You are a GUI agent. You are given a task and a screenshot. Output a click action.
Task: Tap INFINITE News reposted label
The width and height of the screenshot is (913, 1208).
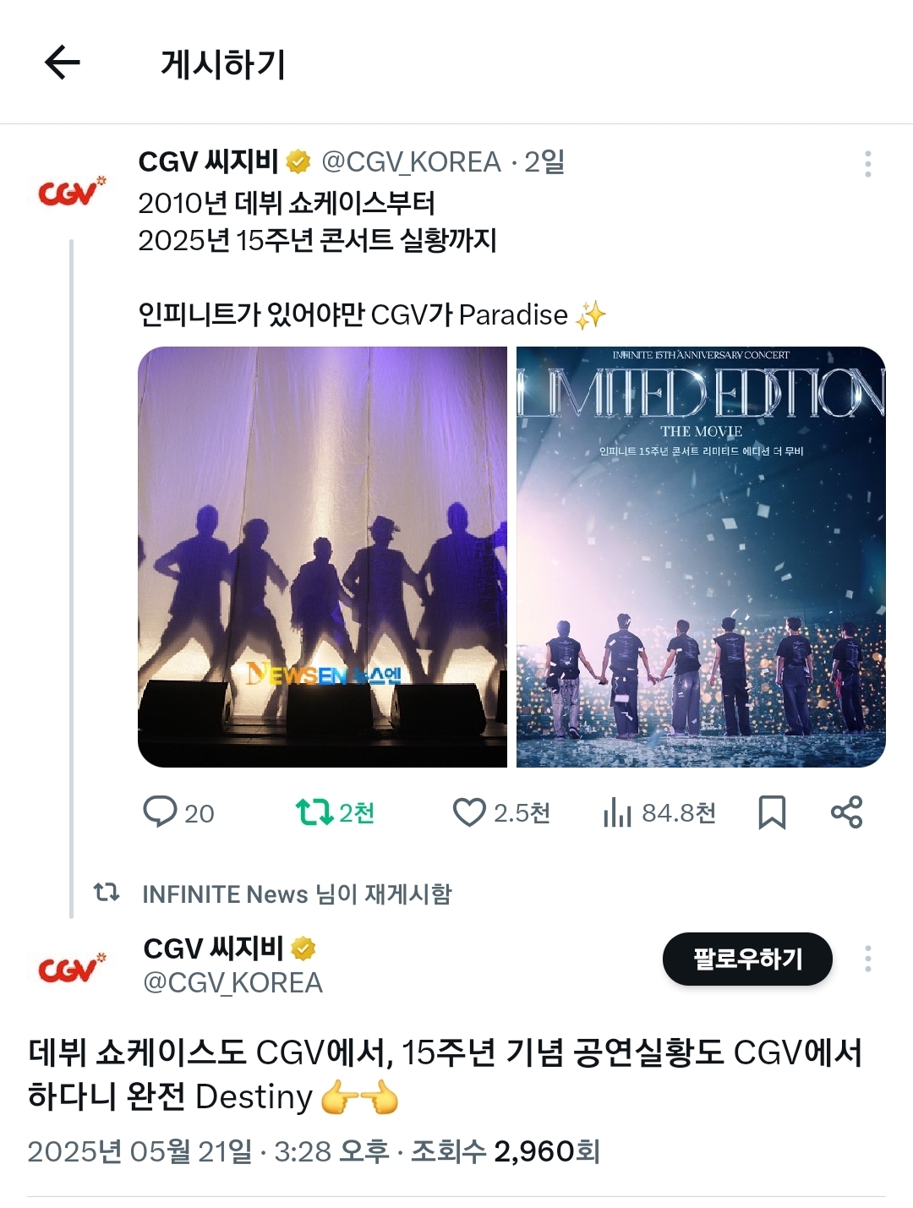coord(297,894)
